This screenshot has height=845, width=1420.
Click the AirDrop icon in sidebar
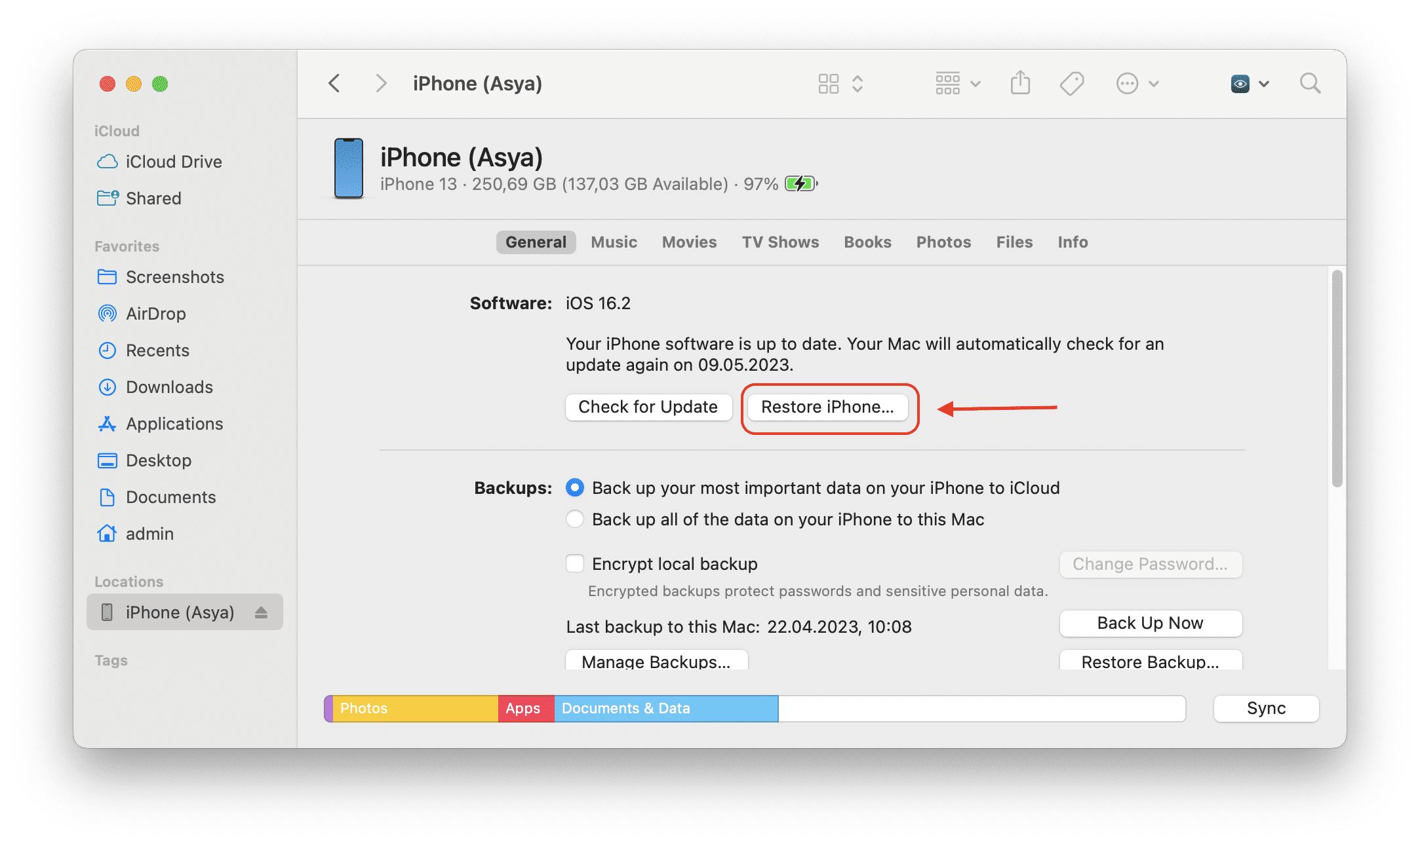tap(109, 314)
